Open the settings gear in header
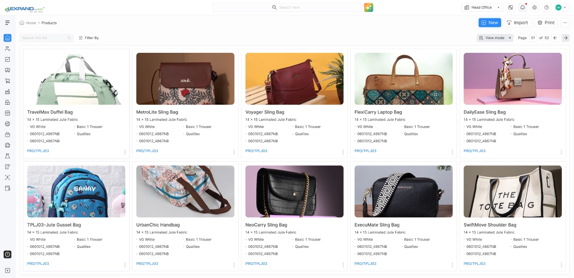This screenshot has height=278, width=574. [x=535, y=7]
